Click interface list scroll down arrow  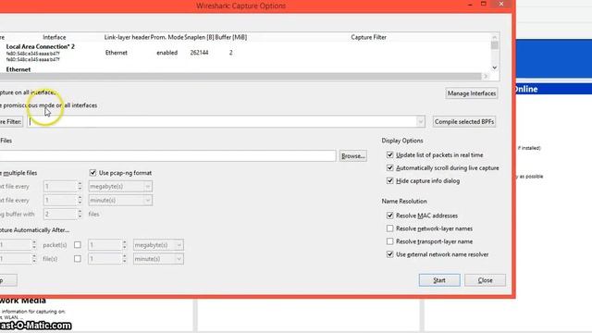(x=495, y=68)
